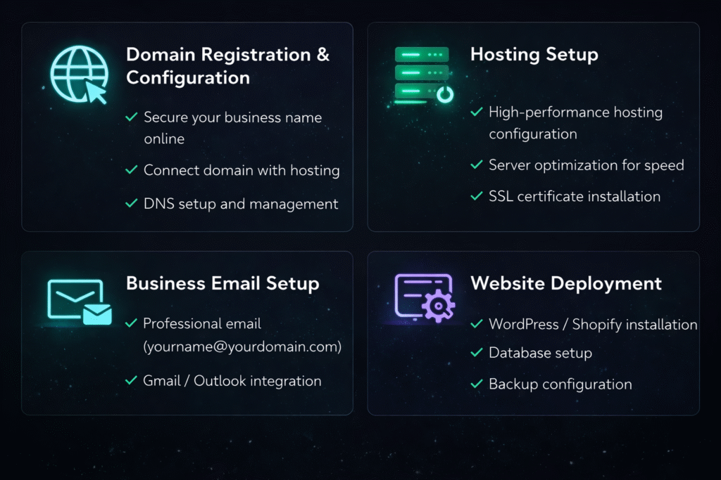Screen dimensions: 721x480
Task: Click the Website Deployment title
Action: coord(566,283)
